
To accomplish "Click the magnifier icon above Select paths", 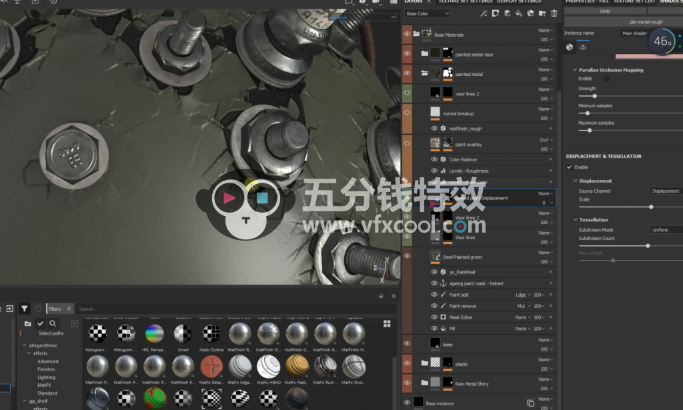I will coord(53,323).
